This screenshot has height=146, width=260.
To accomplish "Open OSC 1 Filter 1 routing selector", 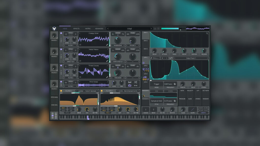I will coord(71,45).
